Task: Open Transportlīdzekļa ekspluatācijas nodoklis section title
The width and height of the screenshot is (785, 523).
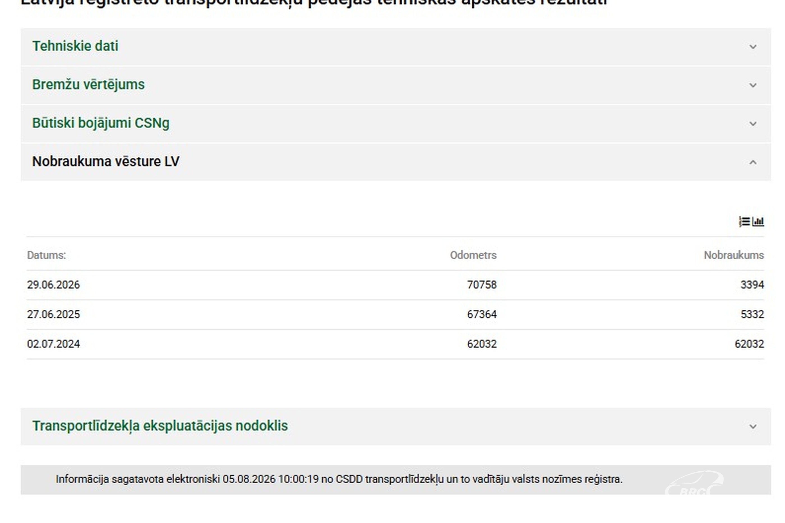Action: click(160, 426)
